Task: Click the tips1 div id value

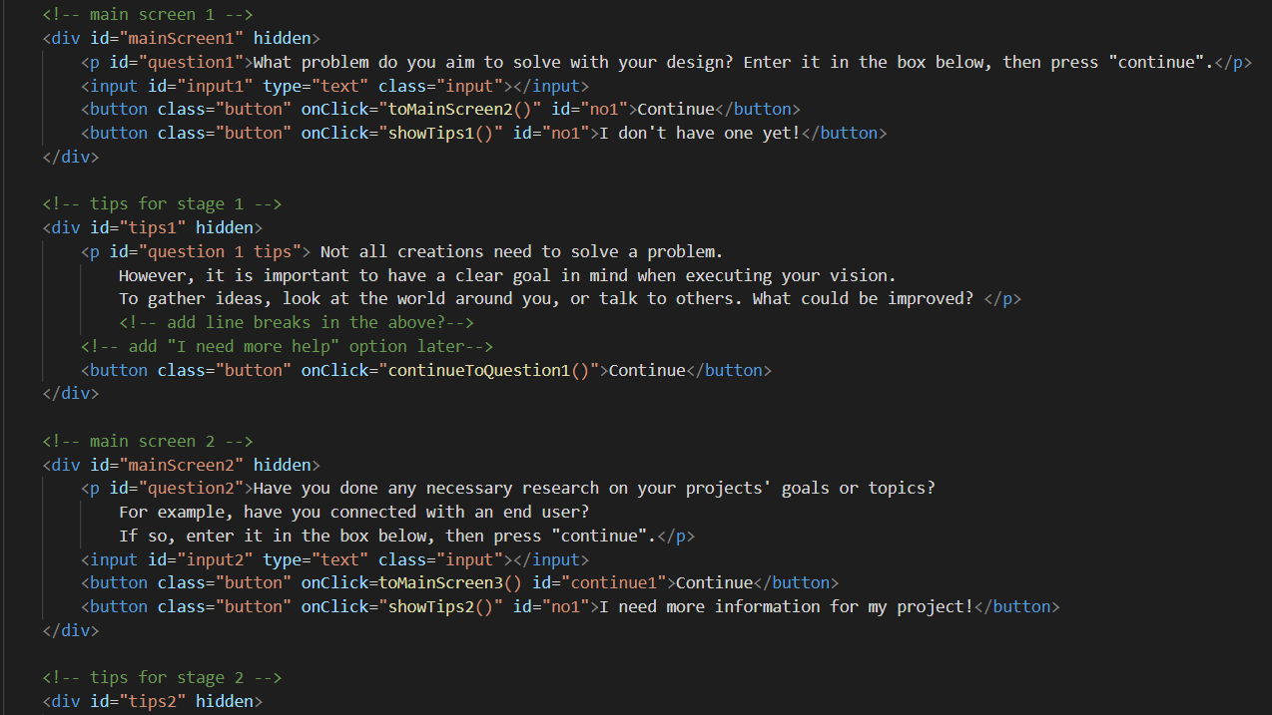Action: coord(153,228)
